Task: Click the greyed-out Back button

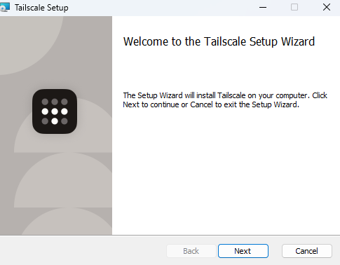Action: coord(191,251)
